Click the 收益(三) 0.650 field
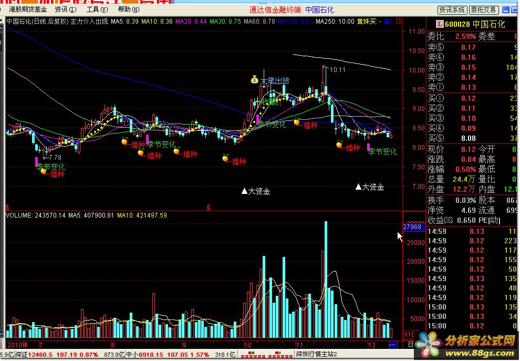This screenshot has height=361, width=520. pos(452,220)
